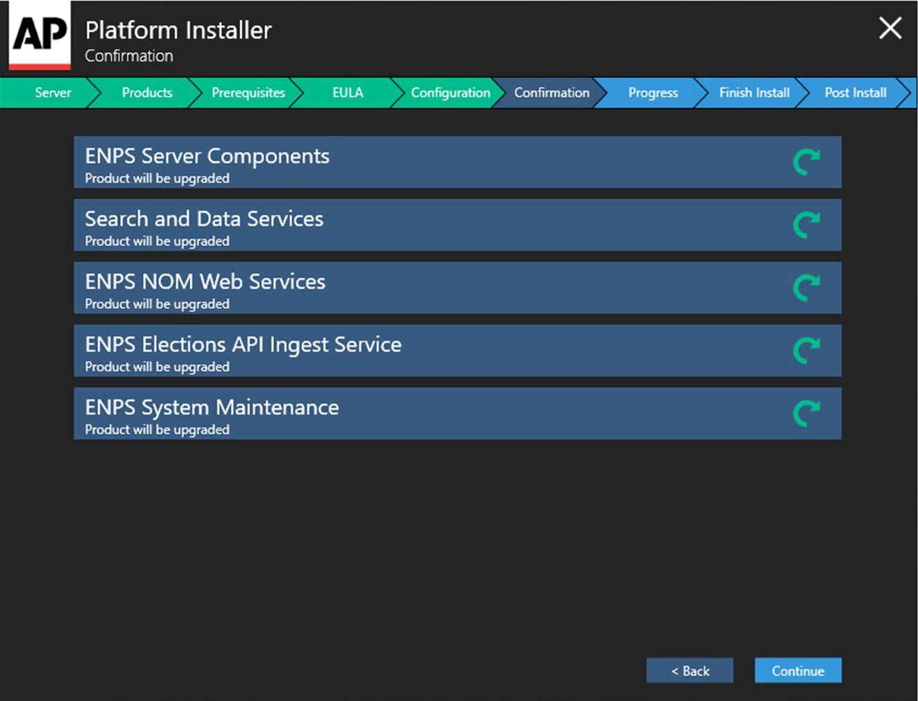
Task: Close the Platform Installer window
Action: pyautogui.click(x=890, y=28)
